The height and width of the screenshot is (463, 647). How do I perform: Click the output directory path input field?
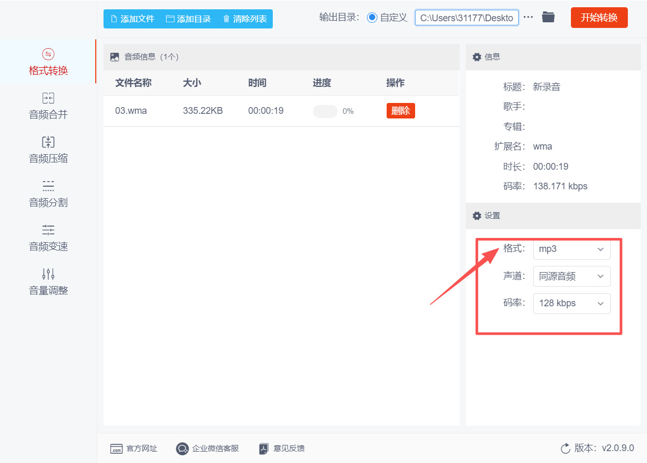466,17
